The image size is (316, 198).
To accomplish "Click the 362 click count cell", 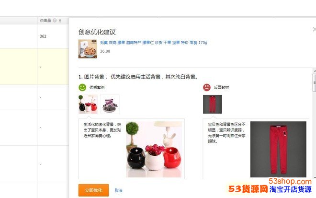I will [43, 36].
